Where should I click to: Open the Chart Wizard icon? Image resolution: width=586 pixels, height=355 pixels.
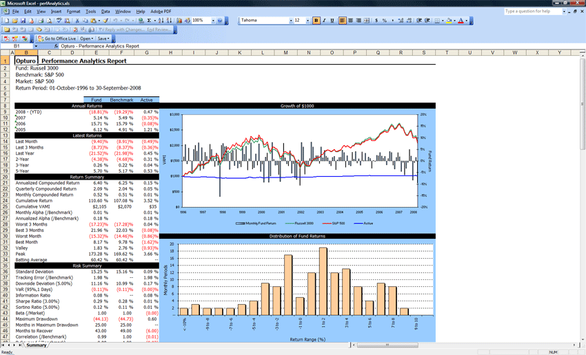click(179, 21)
